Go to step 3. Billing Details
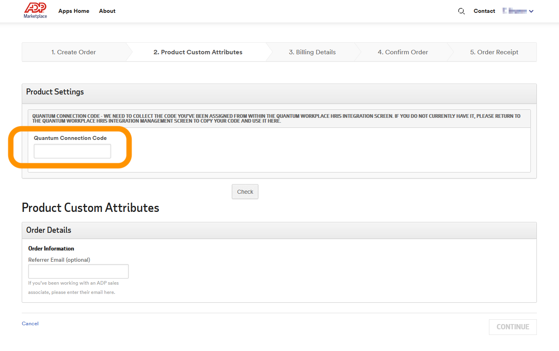This screenshot has width=559, height=351. point(312,52)
